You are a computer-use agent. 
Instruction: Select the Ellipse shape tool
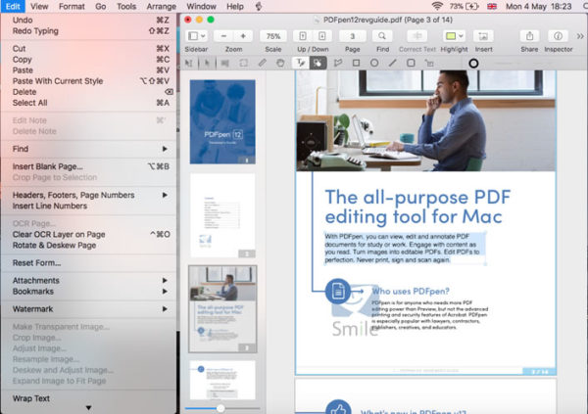(374, 63)
